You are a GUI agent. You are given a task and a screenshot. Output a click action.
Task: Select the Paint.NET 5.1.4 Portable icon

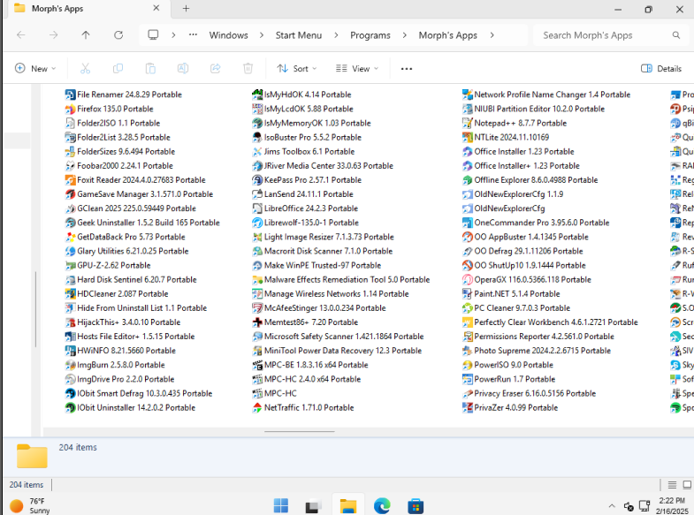(468, 293)
